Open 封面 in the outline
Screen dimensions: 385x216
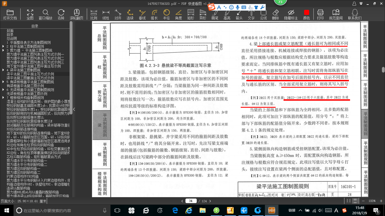pyautogui.click(x=10, y=31)
